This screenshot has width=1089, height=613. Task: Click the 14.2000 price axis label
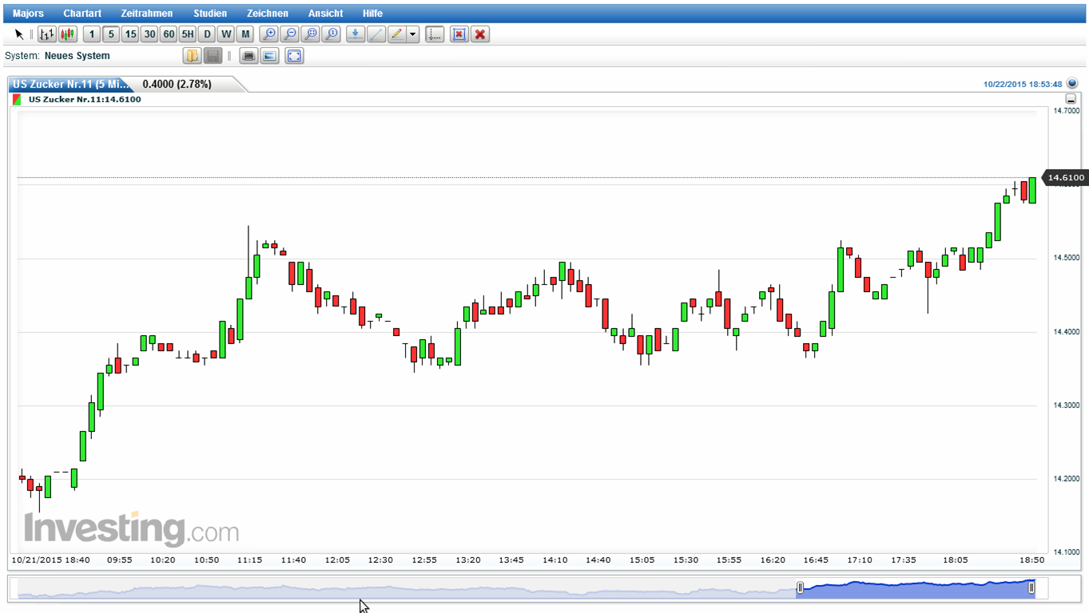(x=1067, y=479)
